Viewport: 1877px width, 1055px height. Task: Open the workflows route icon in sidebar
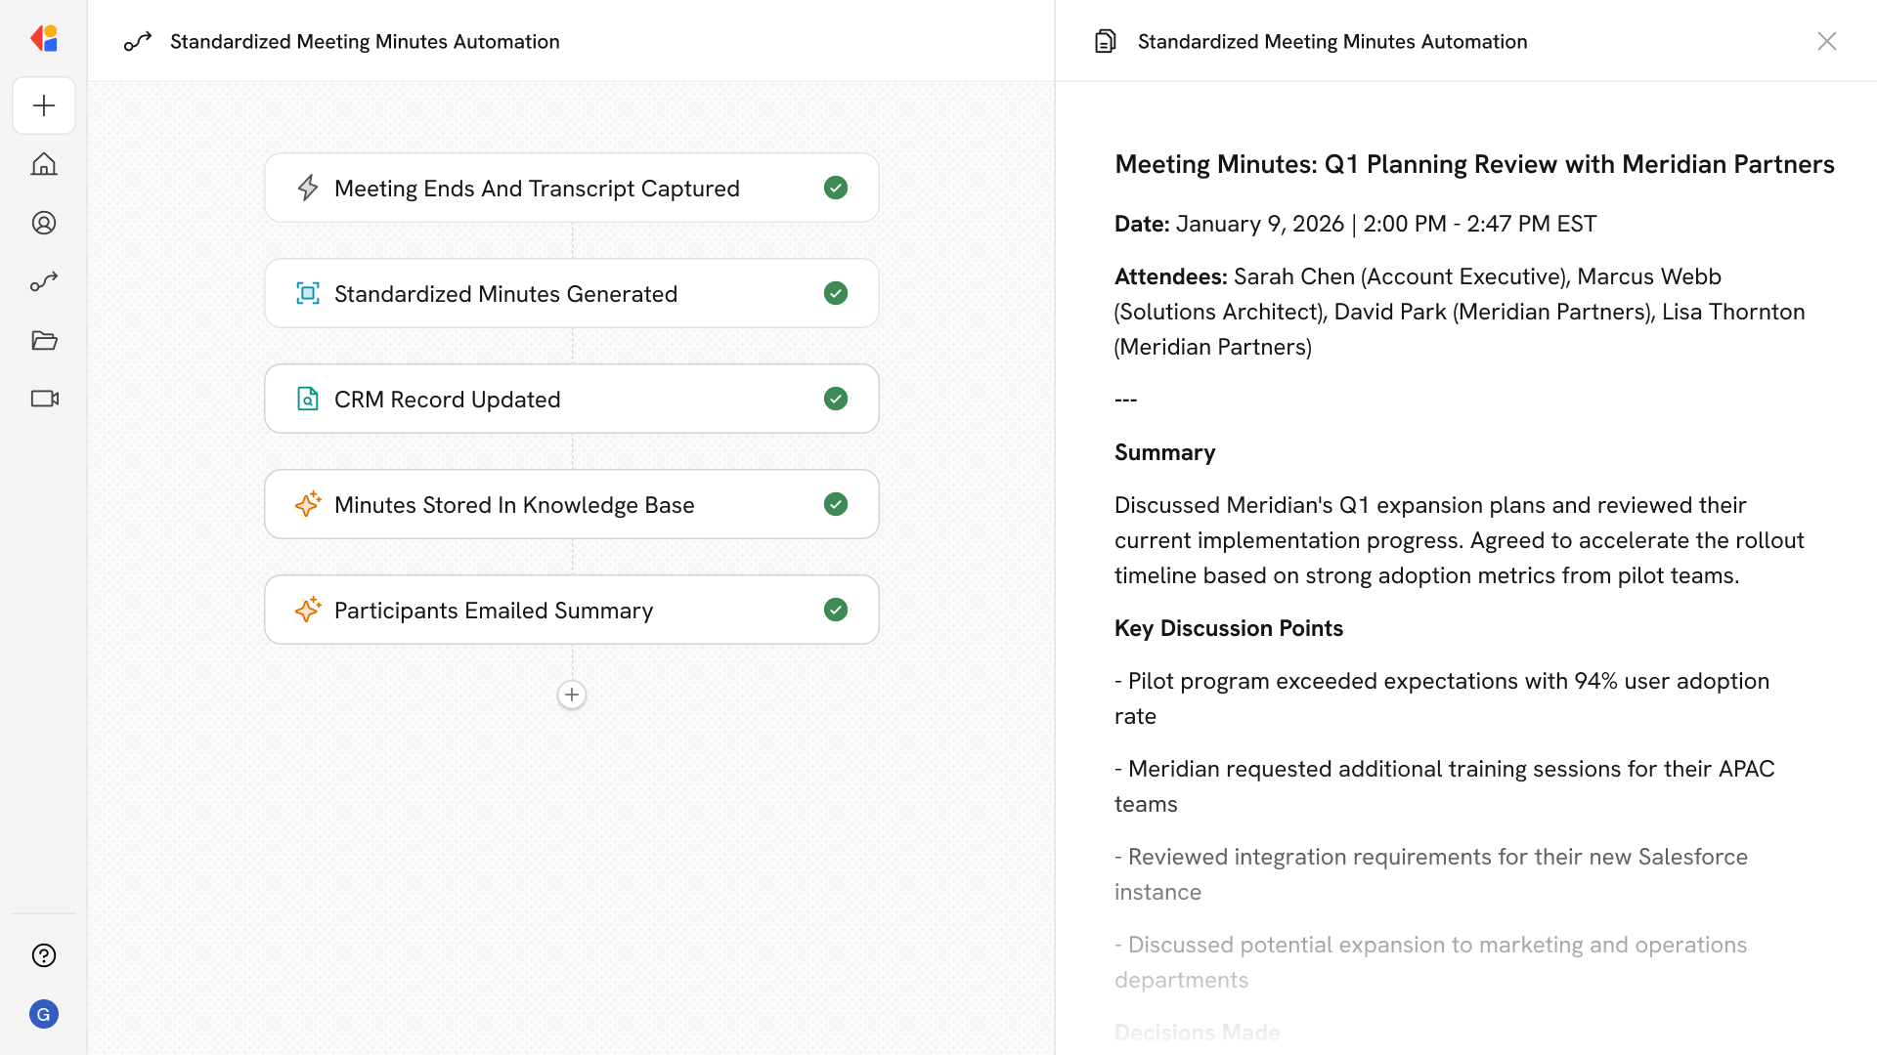click(x=44, y=281)
